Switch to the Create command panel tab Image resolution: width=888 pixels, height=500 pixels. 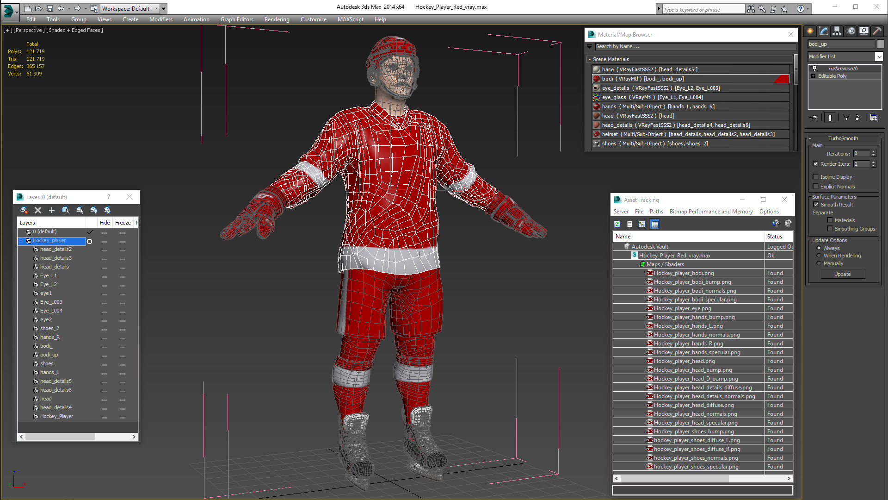point(810,31)
